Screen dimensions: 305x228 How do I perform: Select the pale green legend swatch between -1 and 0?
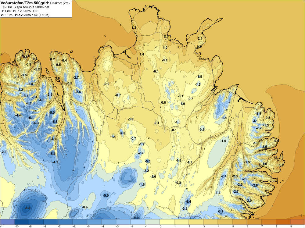point(152,222)
